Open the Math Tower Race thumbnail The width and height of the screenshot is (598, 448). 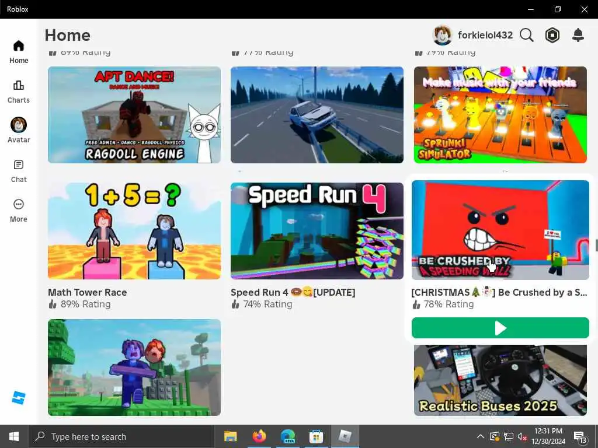pyautogui.click(x=134, y=231)
